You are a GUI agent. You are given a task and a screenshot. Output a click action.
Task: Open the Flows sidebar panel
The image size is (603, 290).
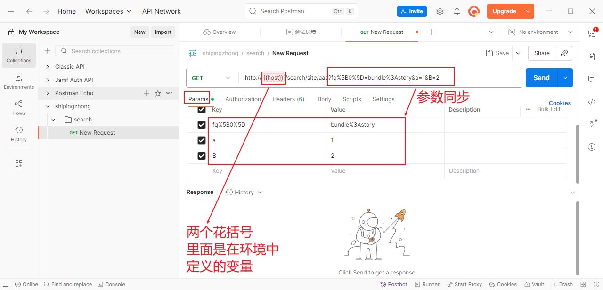[19, 107]
